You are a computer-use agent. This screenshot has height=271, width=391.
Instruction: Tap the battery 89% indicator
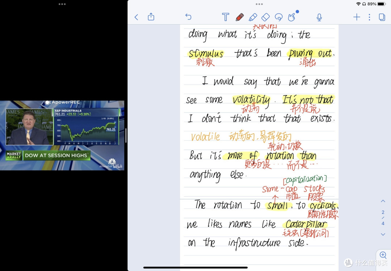(x=377, y=4)
